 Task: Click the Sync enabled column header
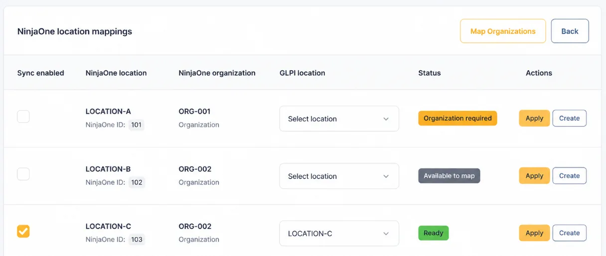40,73
